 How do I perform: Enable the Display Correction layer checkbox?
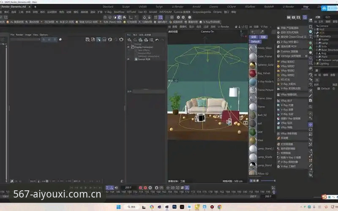(133, 47)
